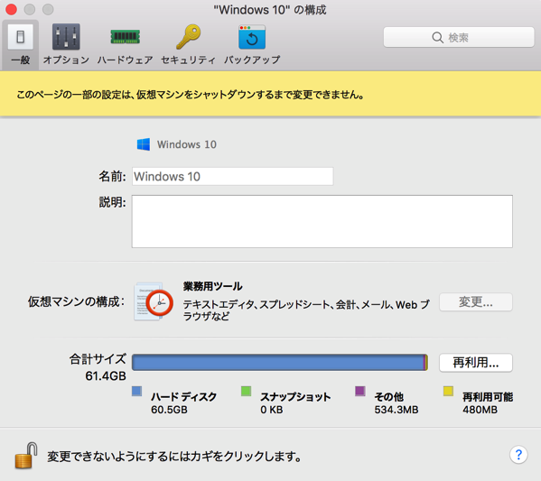Click the 仮想マシンの構成 label
Image resolution: width=541 pixels, height=481 pixels.
(x=76, y=301)
